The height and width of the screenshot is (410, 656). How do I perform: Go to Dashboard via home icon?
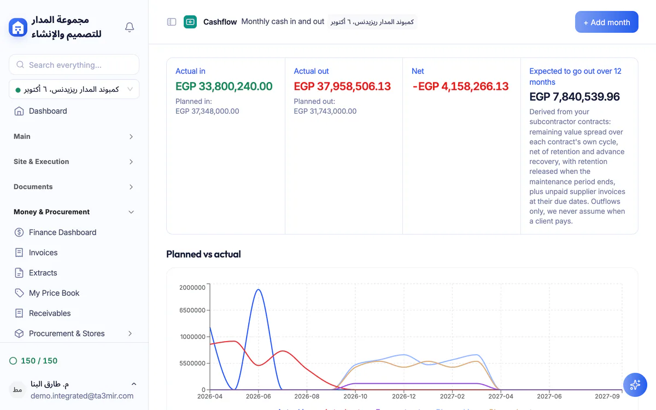click(x=19, y=111)
